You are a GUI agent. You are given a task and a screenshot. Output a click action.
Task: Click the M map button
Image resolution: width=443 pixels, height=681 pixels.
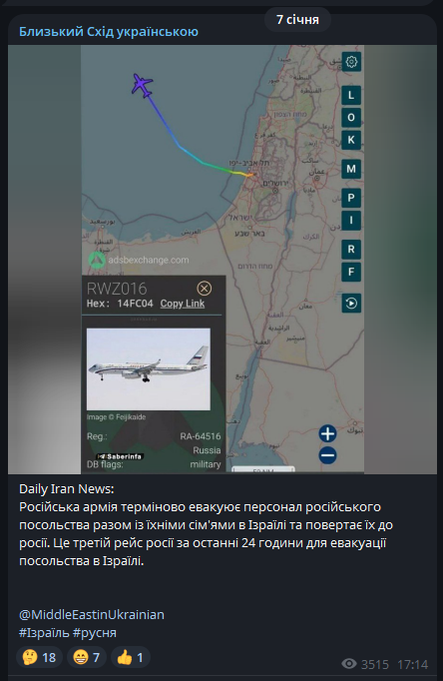351,169
